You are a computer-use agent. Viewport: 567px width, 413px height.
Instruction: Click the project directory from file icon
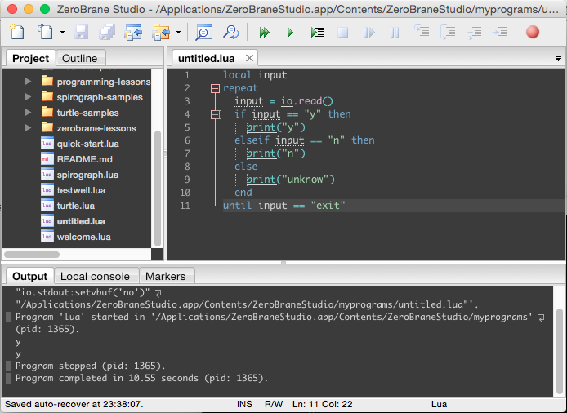[133, 32]
